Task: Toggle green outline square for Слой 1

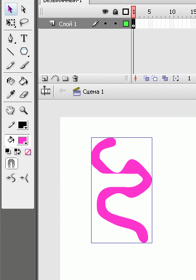Action: pos(126,23)
